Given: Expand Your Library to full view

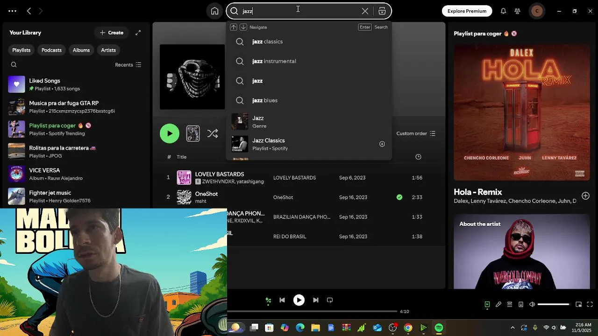Looking at the screenshot, I should coord(138,33).
